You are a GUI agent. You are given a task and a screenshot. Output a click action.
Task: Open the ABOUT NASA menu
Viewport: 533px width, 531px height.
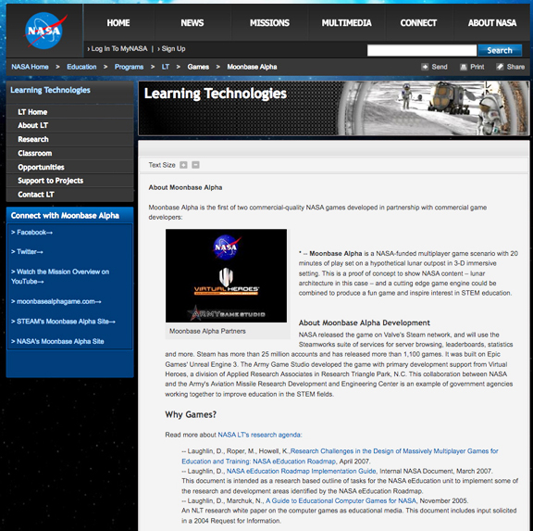point(492,23)
